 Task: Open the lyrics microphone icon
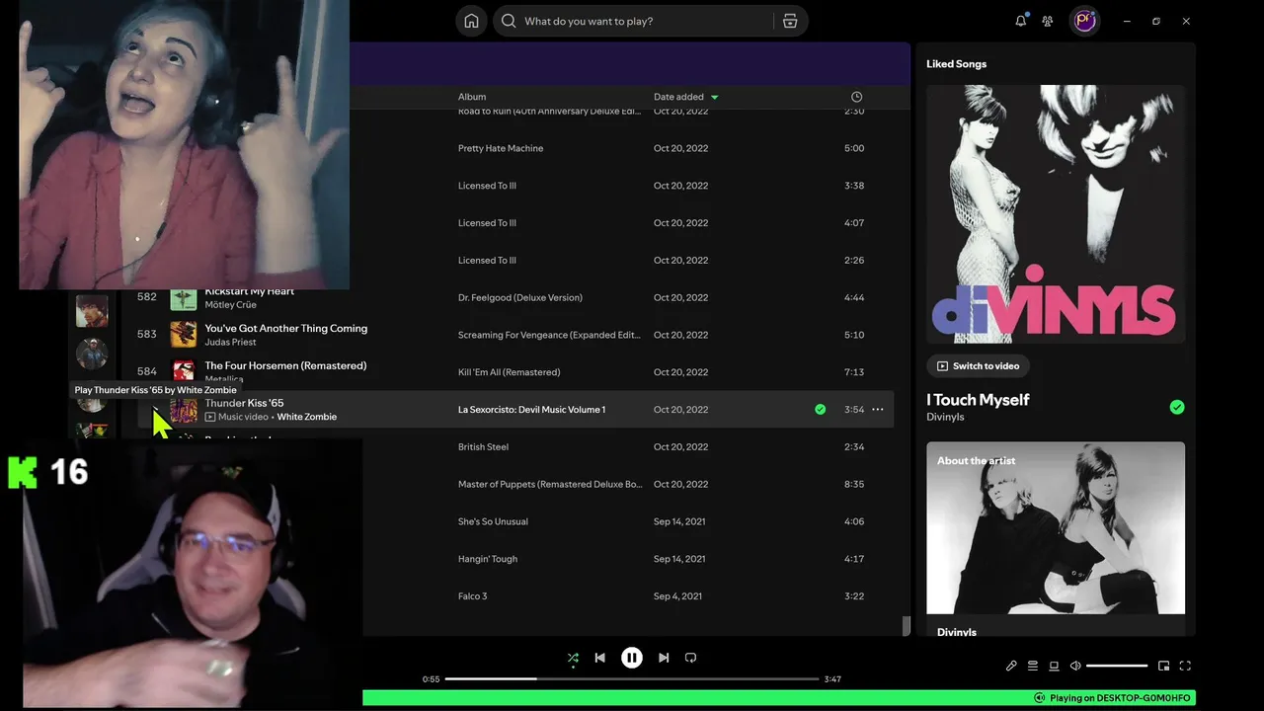(1011, 666)
